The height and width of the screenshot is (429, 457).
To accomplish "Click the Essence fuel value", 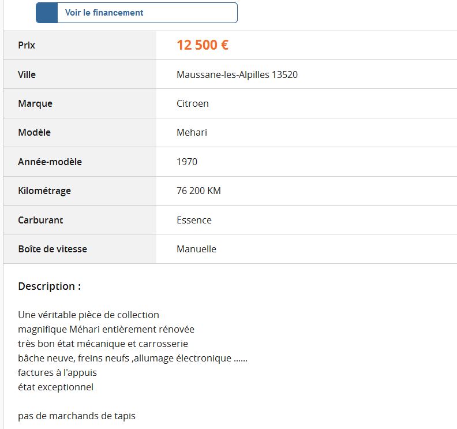I will (194, 220).
